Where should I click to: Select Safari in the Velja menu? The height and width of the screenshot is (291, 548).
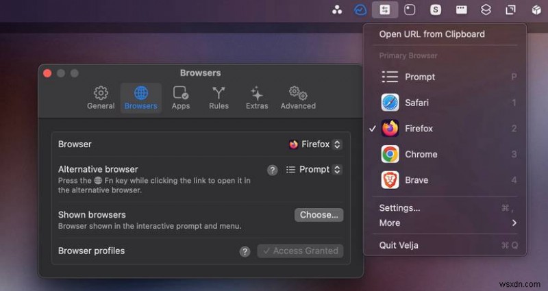tap(445, 103)
